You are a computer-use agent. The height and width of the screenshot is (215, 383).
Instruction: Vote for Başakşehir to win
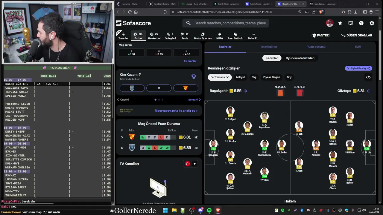[x=132, y=88]
